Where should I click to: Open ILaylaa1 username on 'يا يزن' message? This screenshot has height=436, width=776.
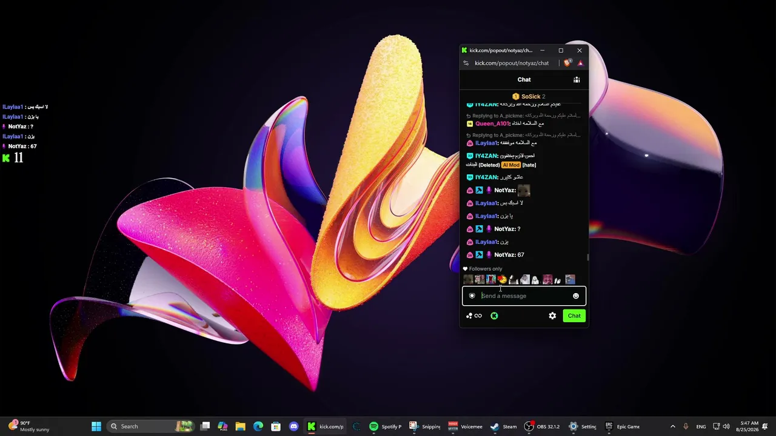(x=486, y=216)
